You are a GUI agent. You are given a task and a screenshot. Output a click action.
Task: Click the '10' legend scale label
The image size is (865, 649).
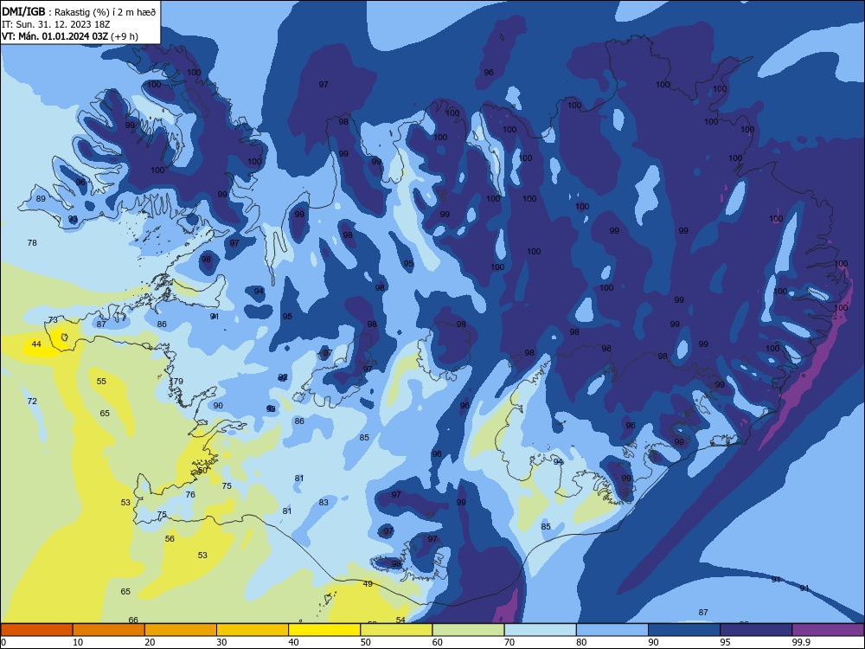tap(78, 642)
